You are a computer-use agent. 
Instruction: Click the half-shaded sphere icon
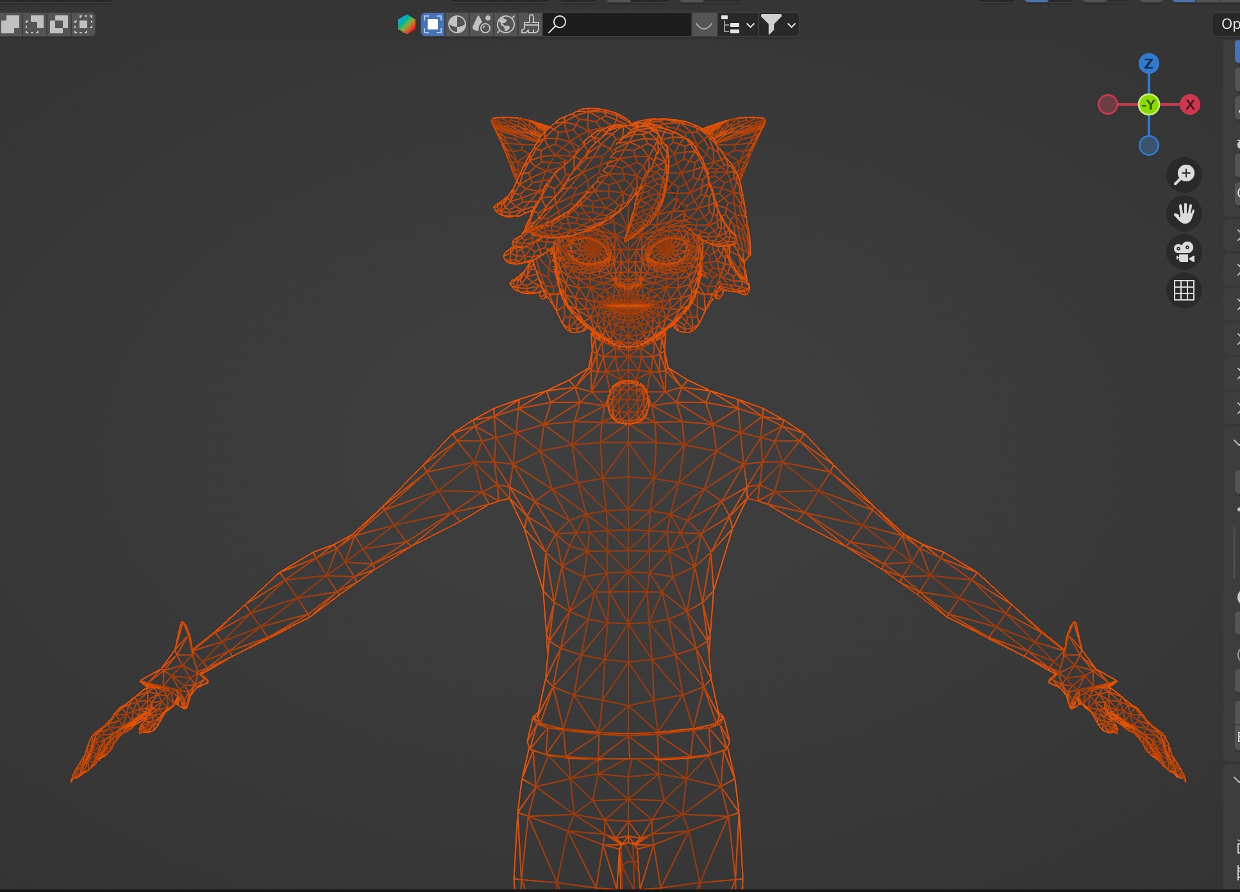[457, 25]
